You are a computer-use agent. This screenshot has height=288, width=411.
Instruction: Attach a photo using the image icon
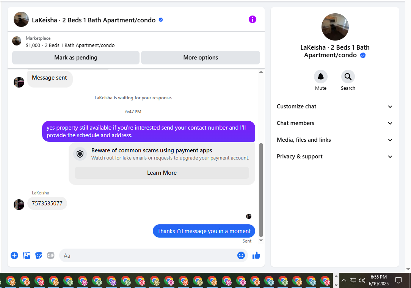pyautogui.click(x=27, y=255)
